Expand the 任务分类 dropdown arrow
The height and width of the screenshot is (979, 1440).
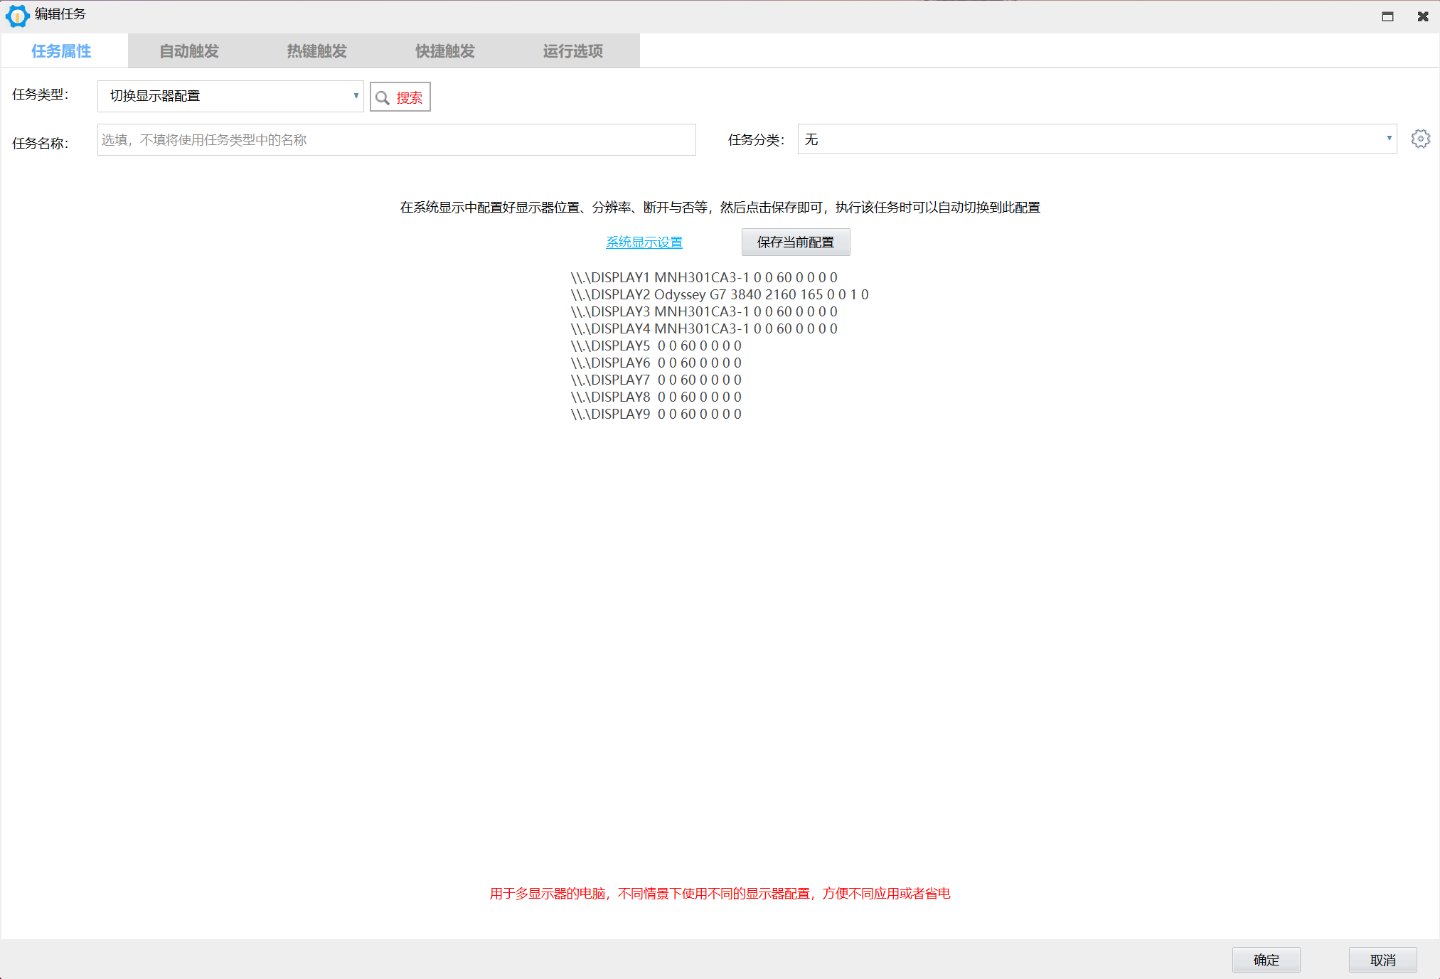1388,139
